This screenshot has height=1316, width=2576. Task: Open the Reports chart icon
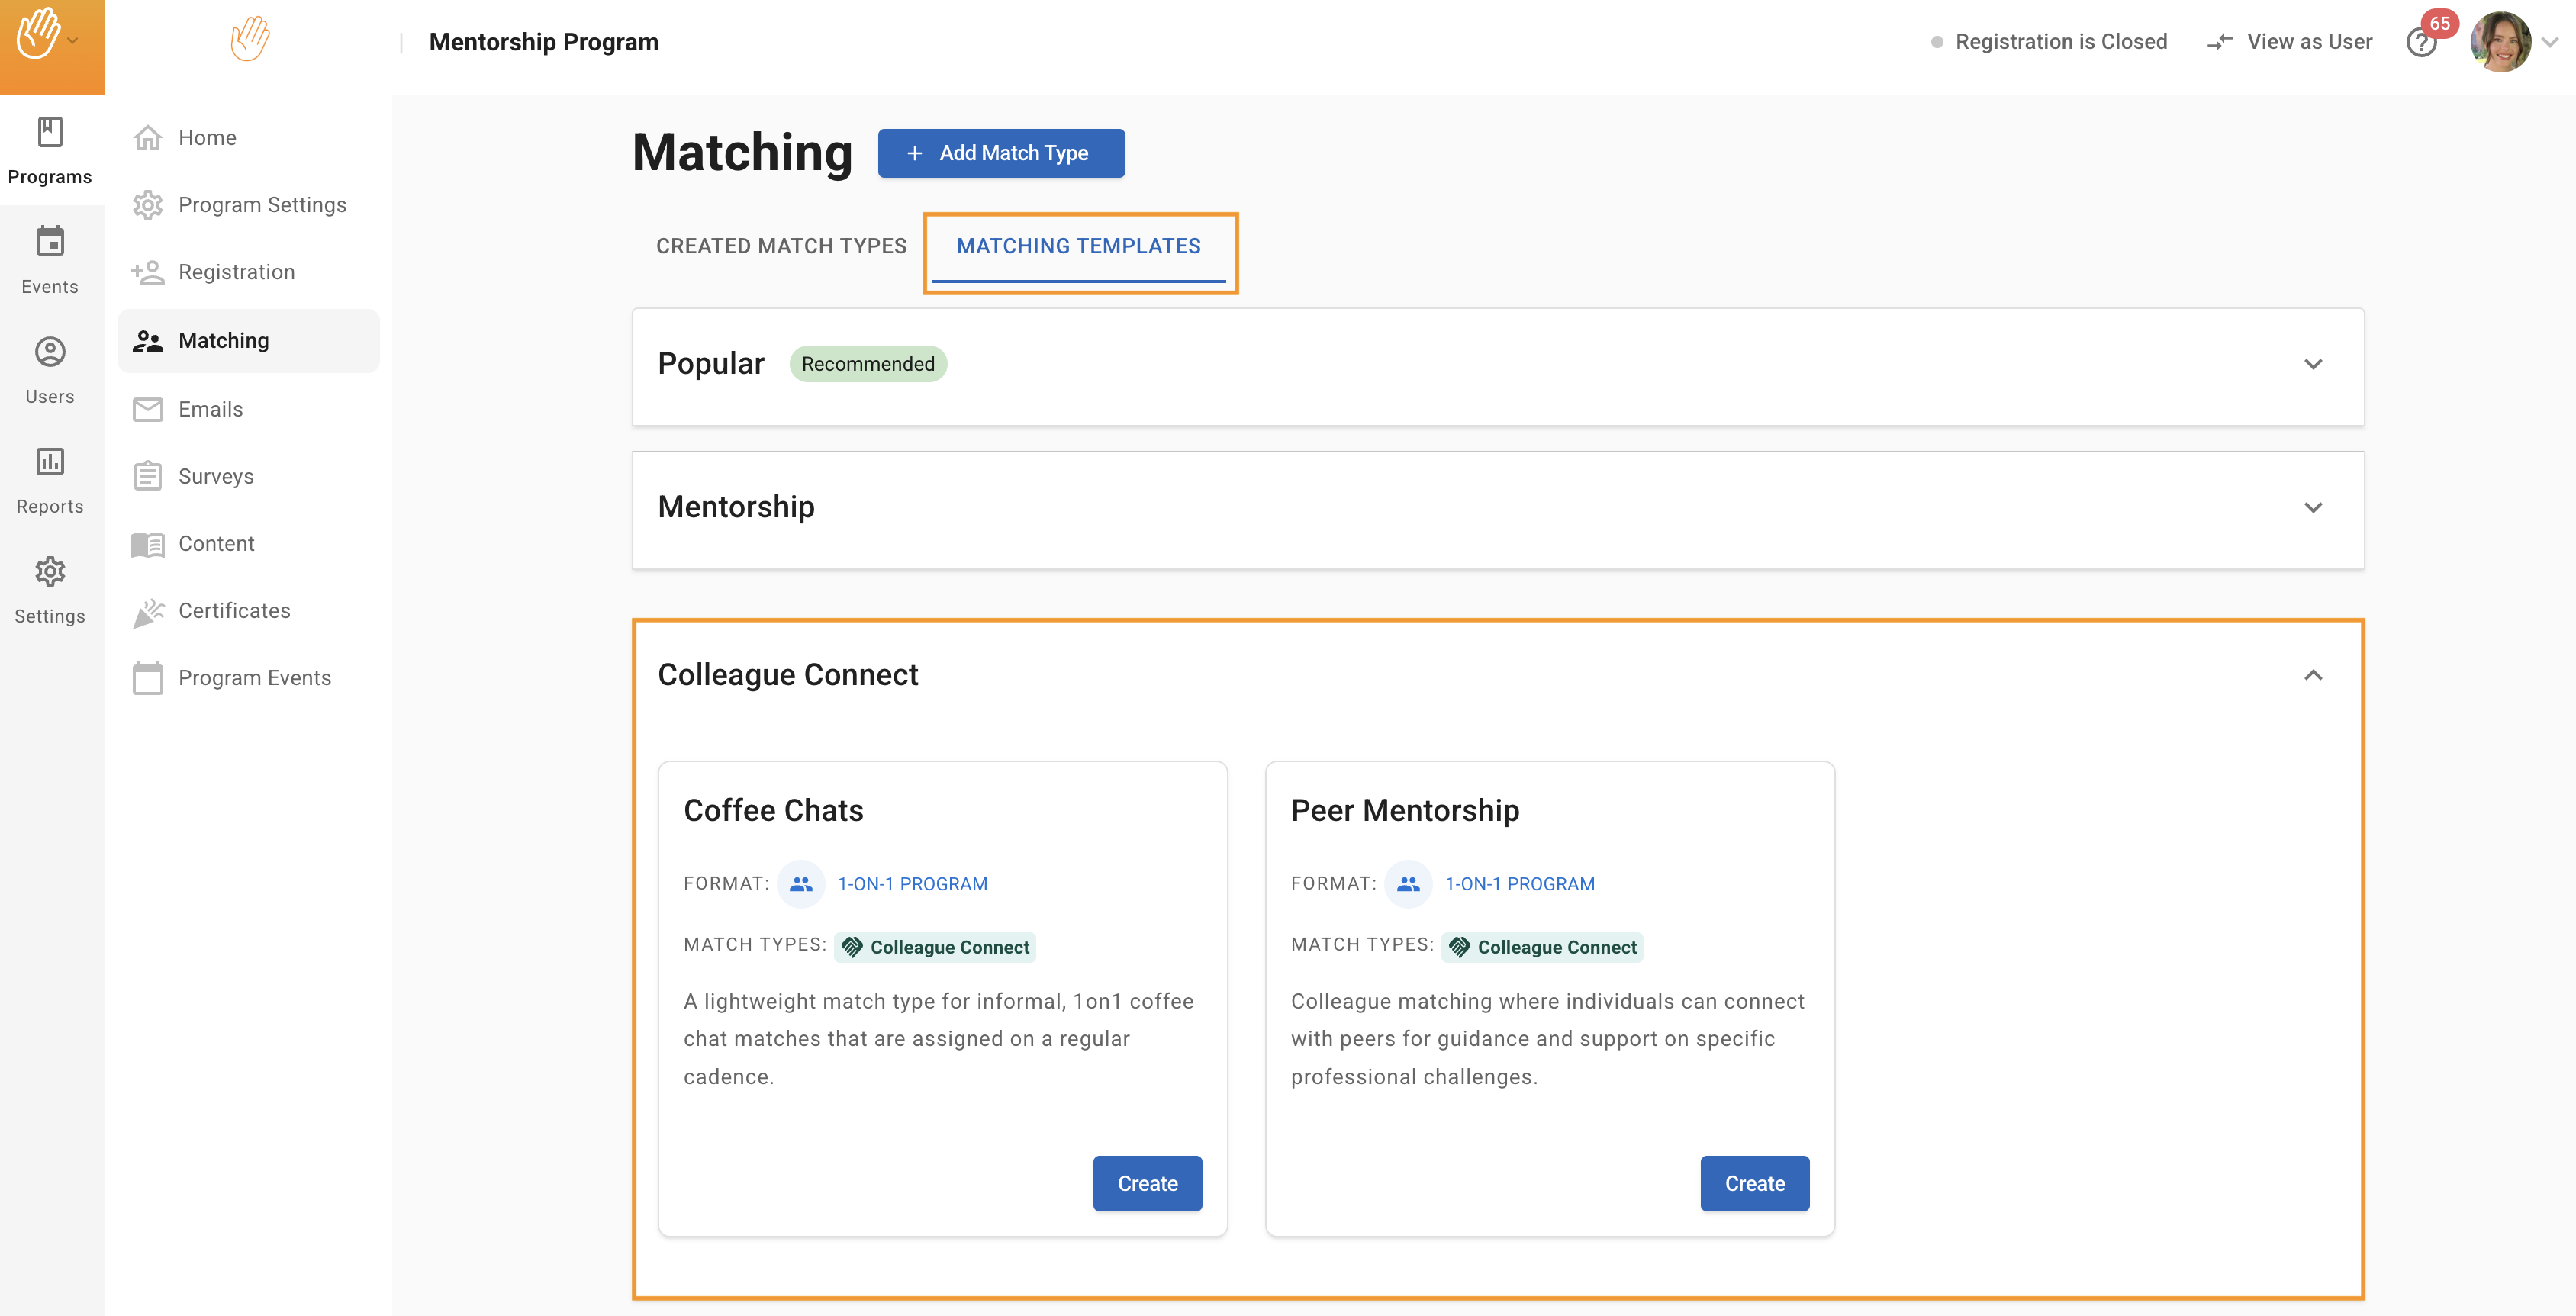[x=50, y=462]
